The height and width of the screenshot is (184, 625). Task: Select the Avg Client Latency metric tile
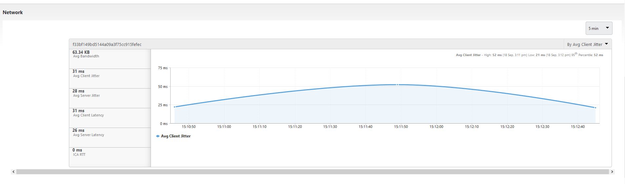110,118
